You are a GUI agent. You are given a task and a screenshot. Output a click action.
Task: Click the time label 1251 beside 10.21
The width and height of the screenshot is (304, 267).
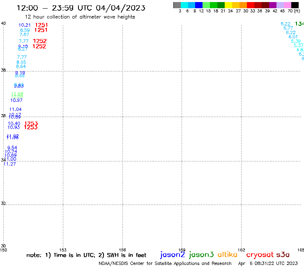click(x=41, y=25)
